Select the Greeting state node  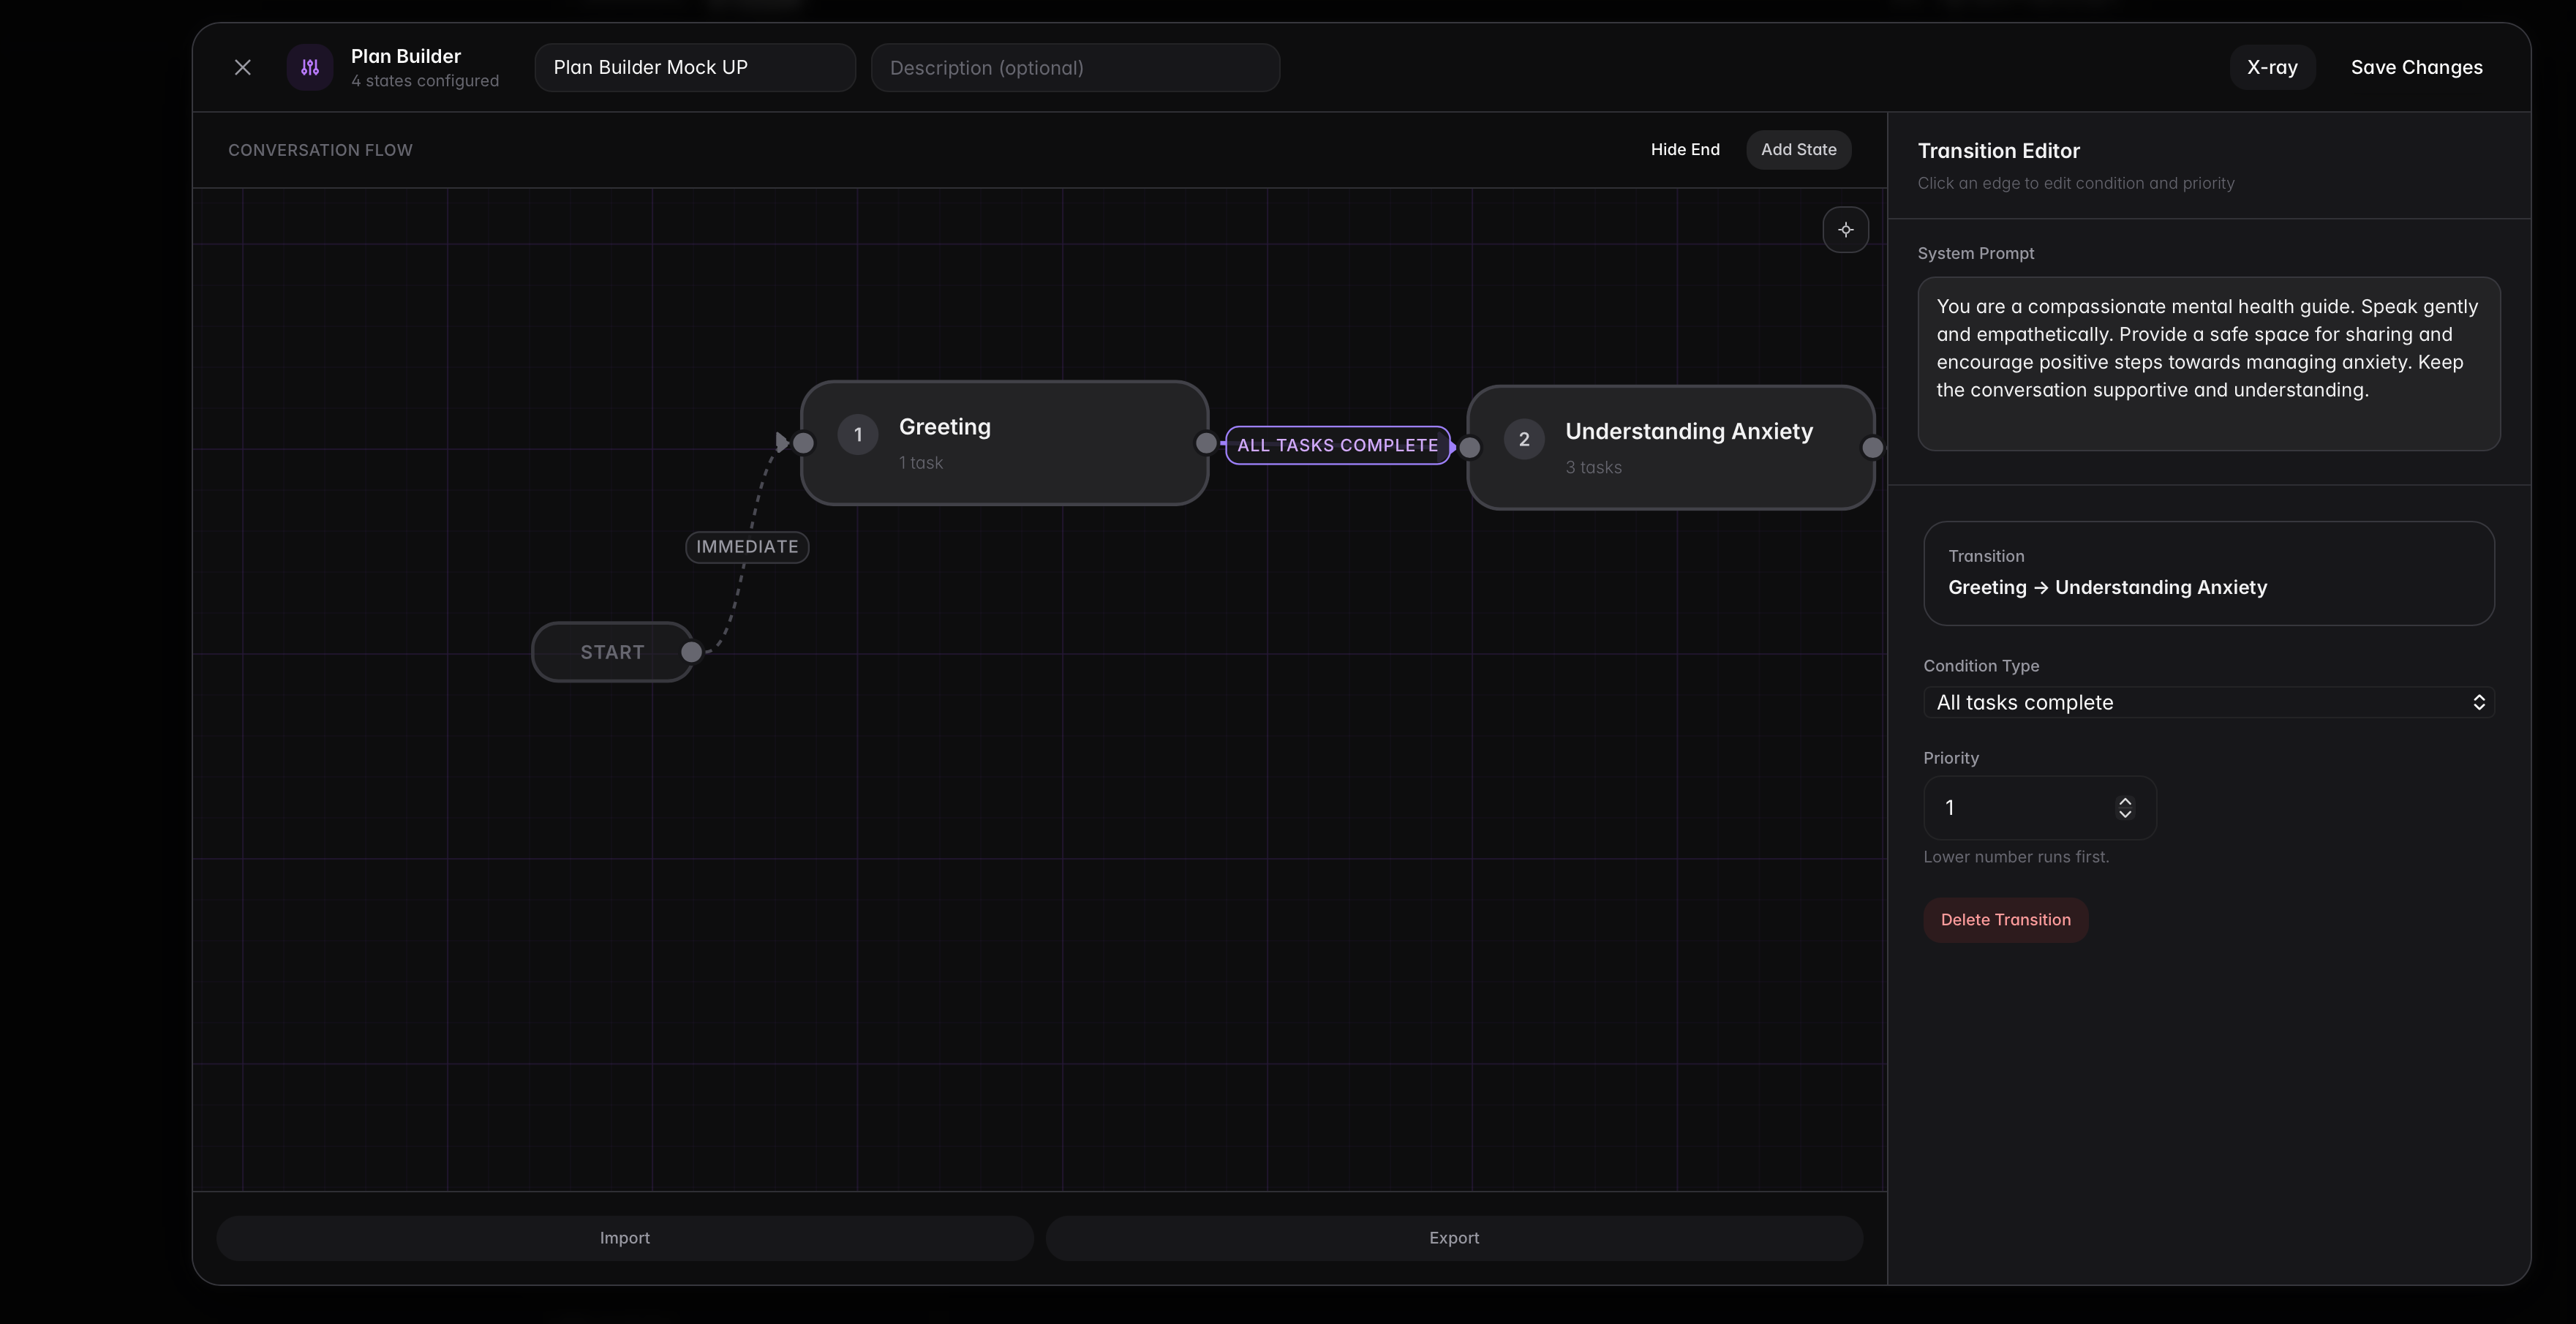pyautogui.click(x=1004, y=442)
